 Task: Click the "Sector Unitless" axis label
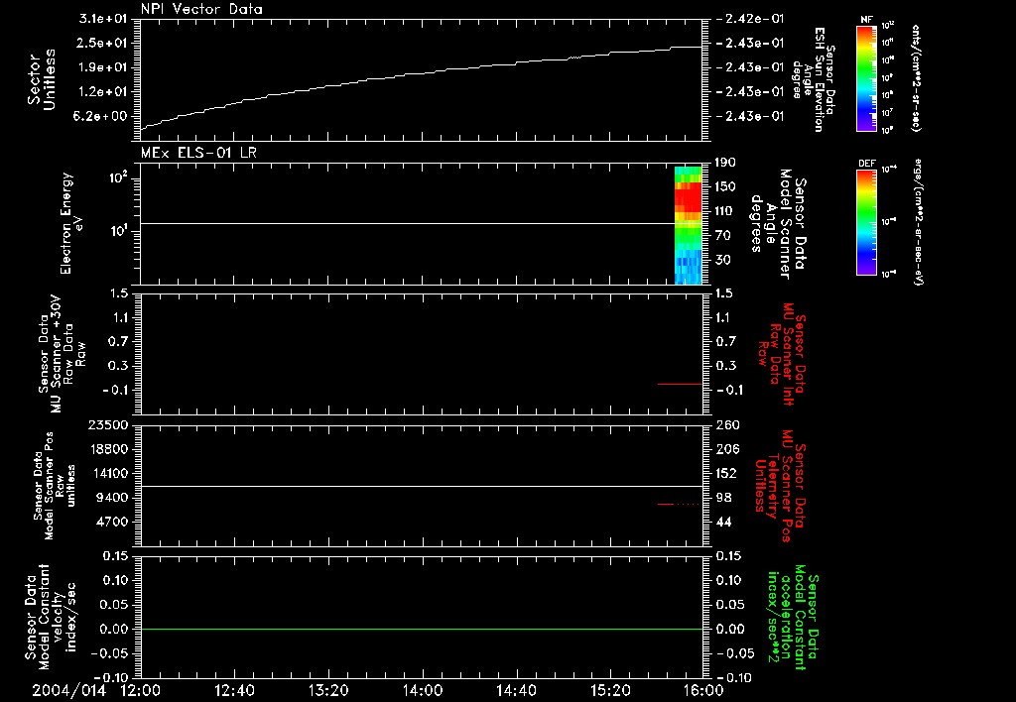[x=42, y=79]
